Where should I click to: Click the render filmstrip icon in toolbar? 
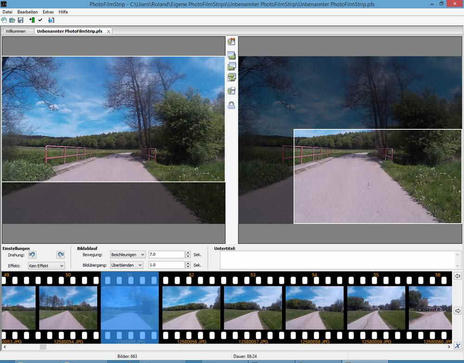51,20
